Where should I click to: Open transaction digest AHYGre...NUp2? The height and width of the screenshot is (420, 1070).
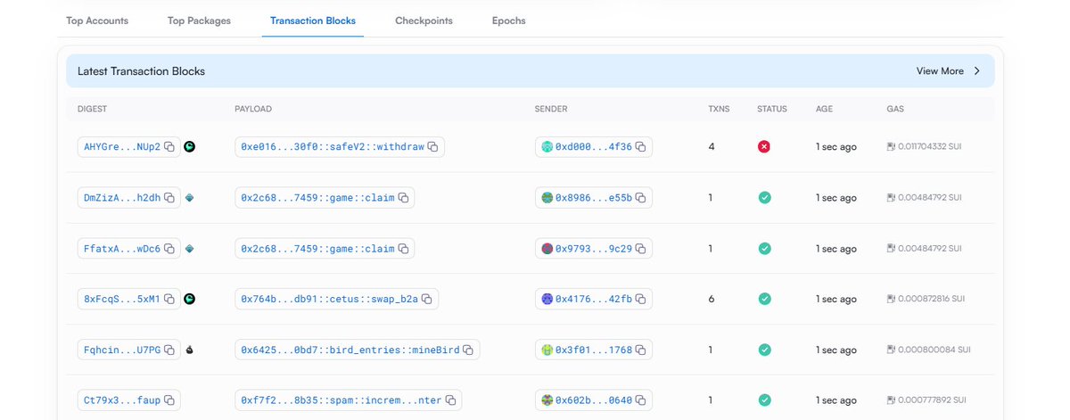point(122,146)
